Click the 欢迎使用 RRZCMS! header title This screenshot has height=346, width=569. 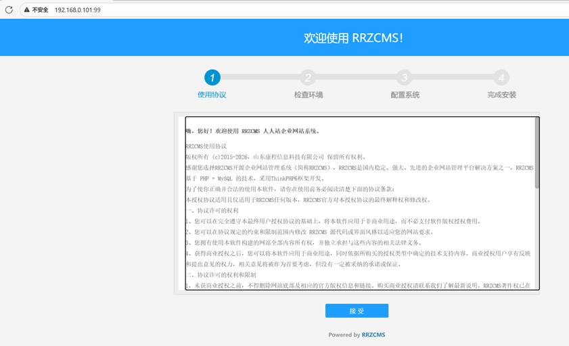pyautogui.click(x=353, y=38)
